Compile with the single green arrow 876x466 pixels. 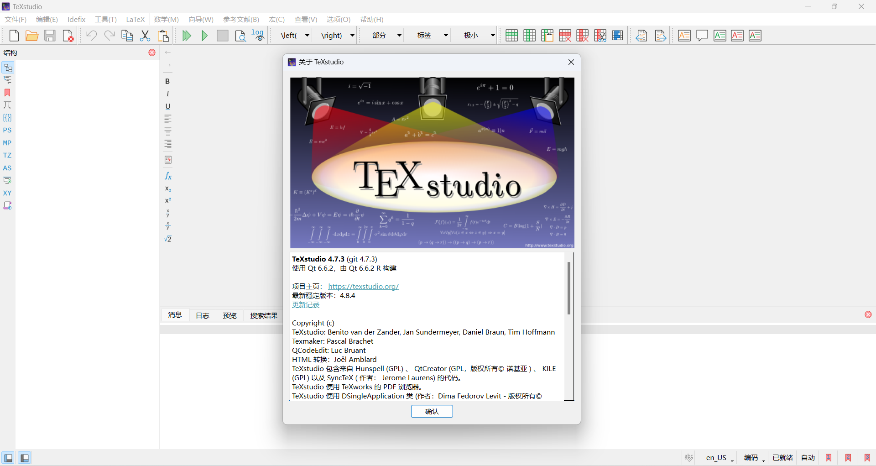(204, 36)
